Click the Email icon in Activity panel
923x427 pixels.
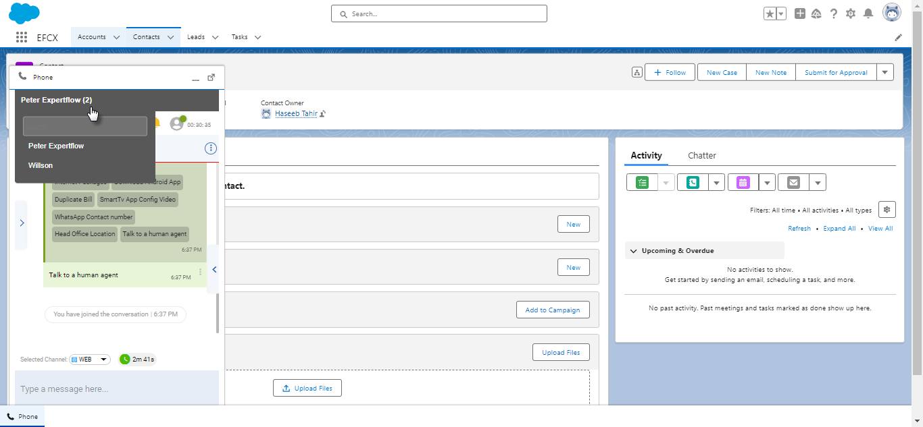pyautogui.click(x=793, y=182)
